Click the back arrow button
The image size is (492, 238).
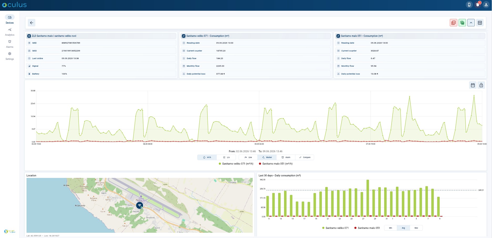click(32, 23)
